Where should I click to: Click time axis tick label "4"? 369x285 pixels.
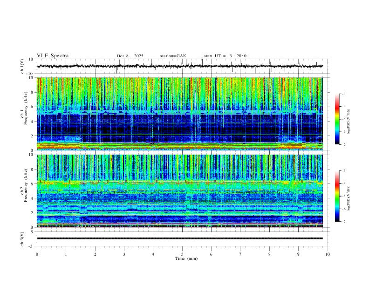pos(153,254)
